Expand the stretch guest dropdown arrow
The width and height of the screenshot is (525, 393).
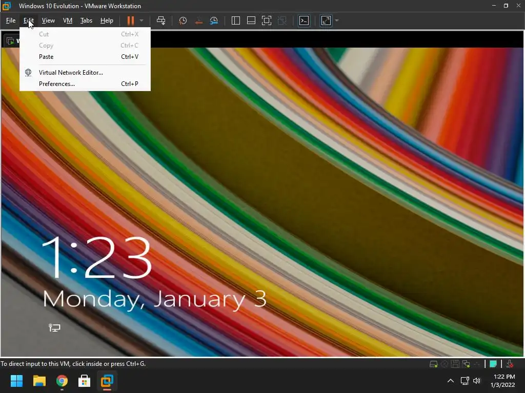pos(337,20)
